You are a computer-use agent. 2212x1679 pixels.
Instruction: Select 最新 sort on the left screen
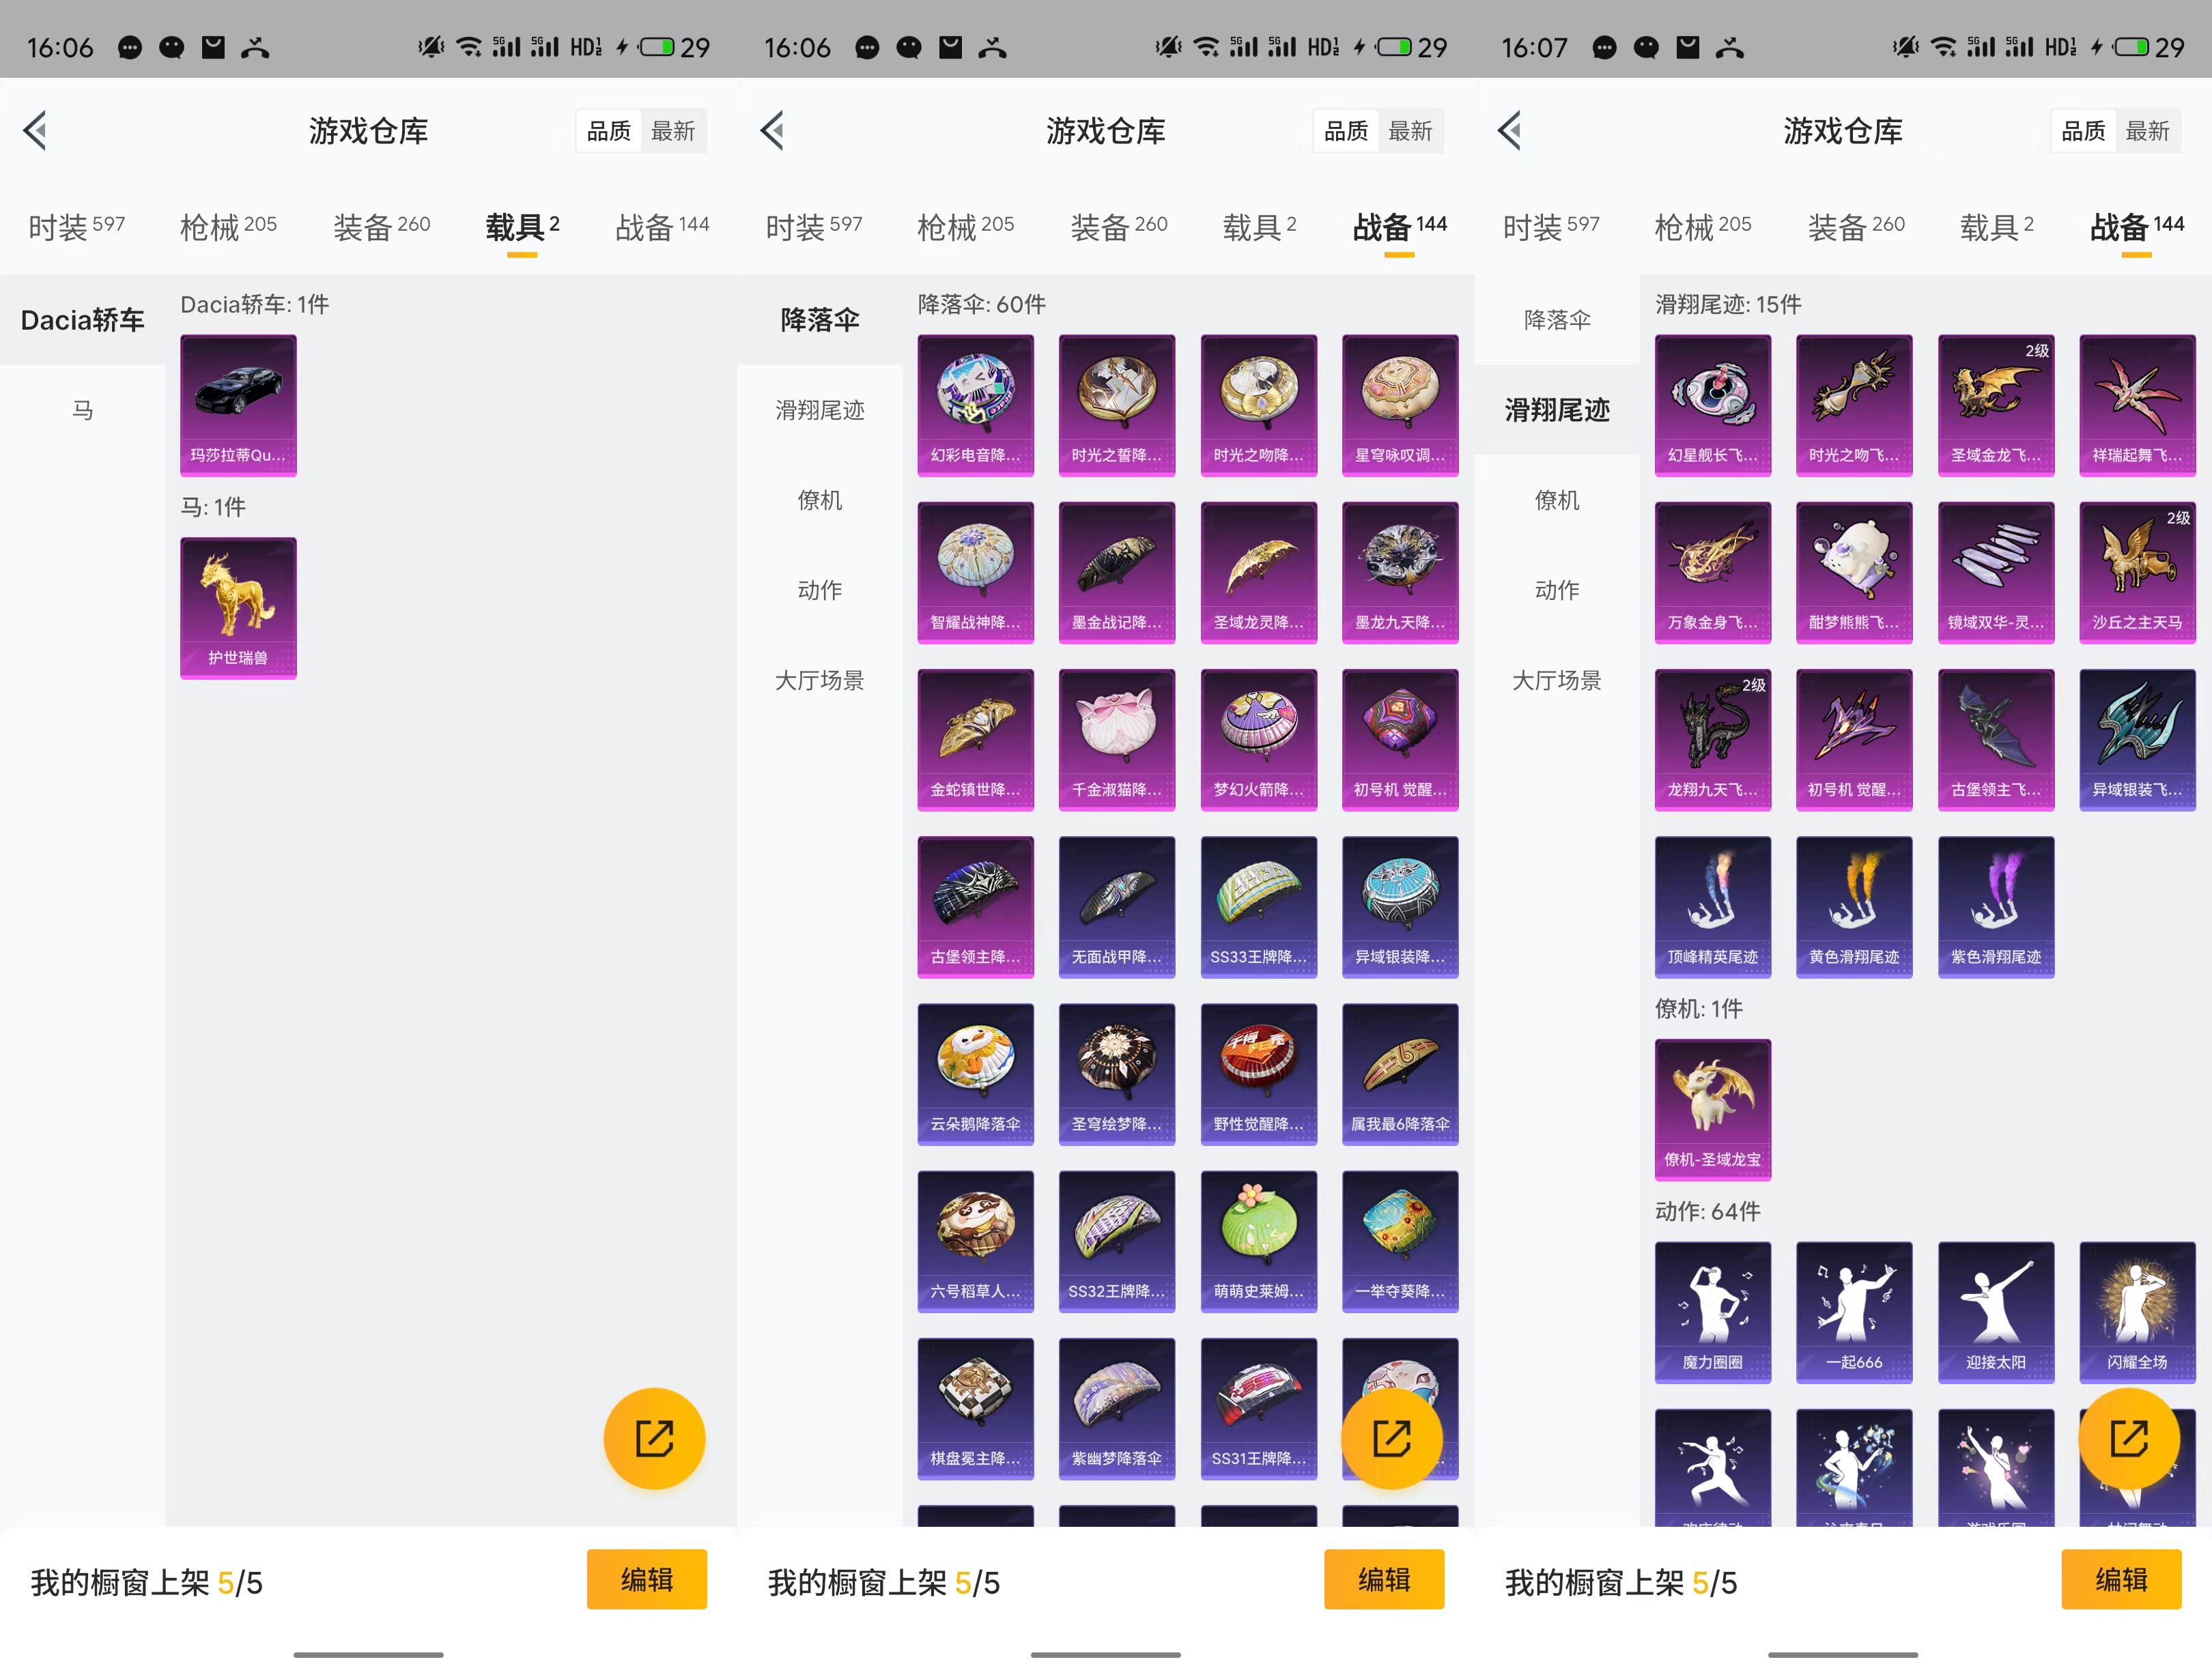coord(673,131)
